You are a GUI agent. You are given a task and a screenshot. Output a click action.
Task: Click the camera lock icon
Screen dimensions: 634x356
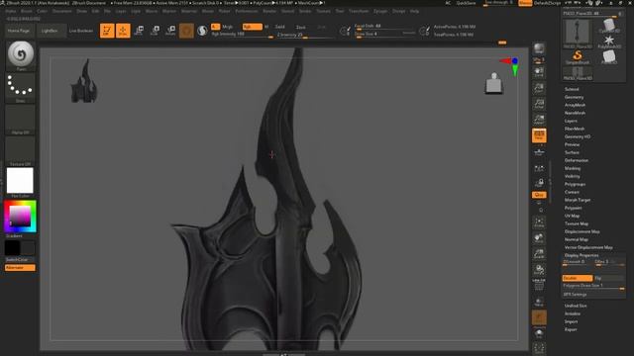[539, 183]
